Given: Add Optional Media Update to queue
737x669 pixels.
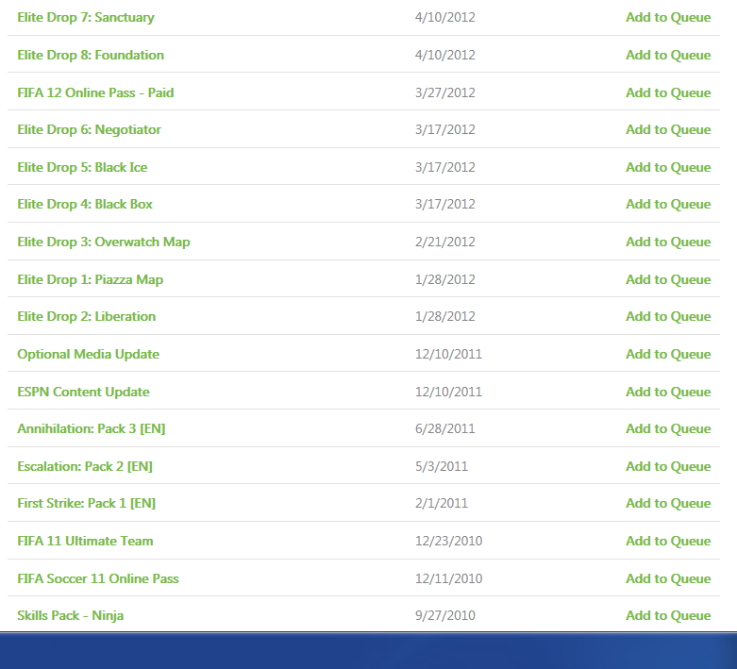Looking at the screenshot, I should [x=668, y=355].
